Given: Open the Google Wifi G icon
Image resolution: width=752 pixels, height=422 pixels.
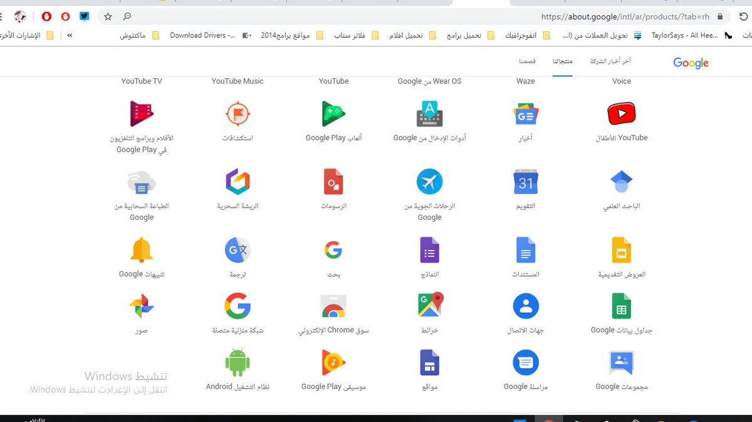Looking at the screenshot, I should [x=238, y=306].
